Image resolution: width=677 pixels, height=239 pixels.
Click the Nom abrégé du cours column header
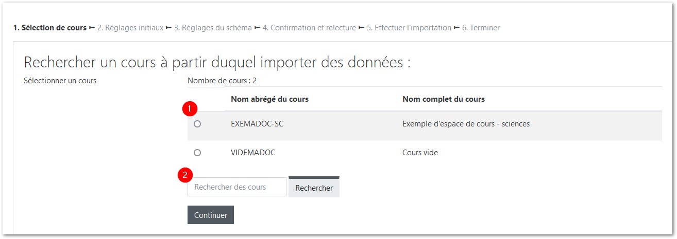coord(269,99)
